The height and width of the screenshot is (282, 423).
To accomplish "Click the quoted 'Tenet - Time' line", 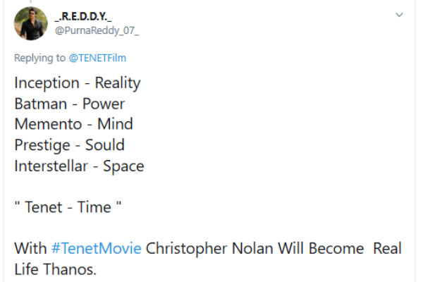I will coord(68,207).
